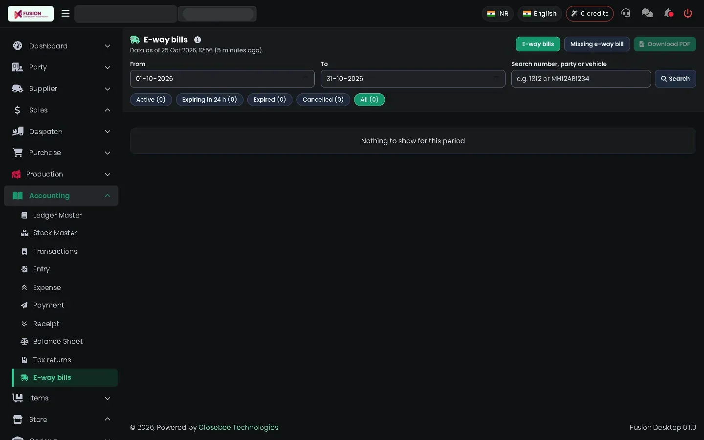Open the chat messages icon
This screenshot has height=440, width=704.
click(x=647, y=13)
